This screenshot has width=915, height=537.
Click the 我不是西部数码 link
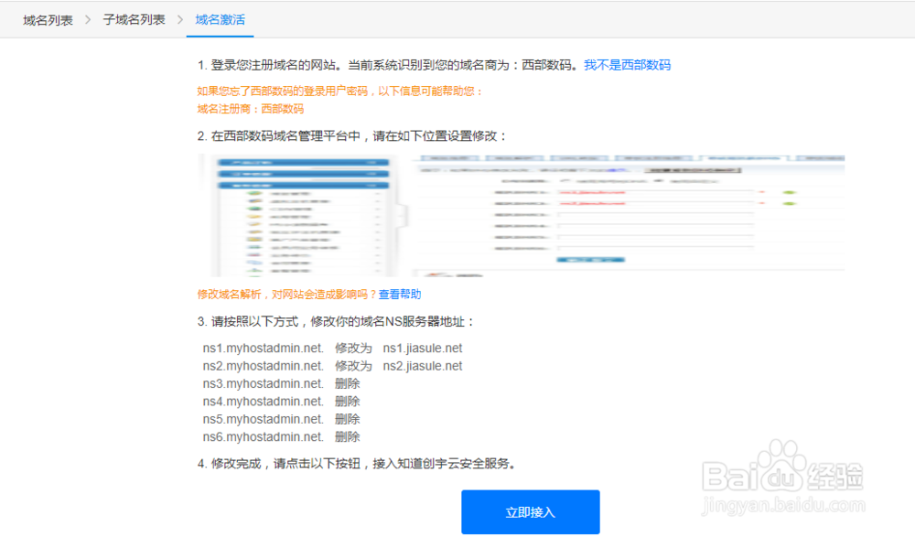628,65
